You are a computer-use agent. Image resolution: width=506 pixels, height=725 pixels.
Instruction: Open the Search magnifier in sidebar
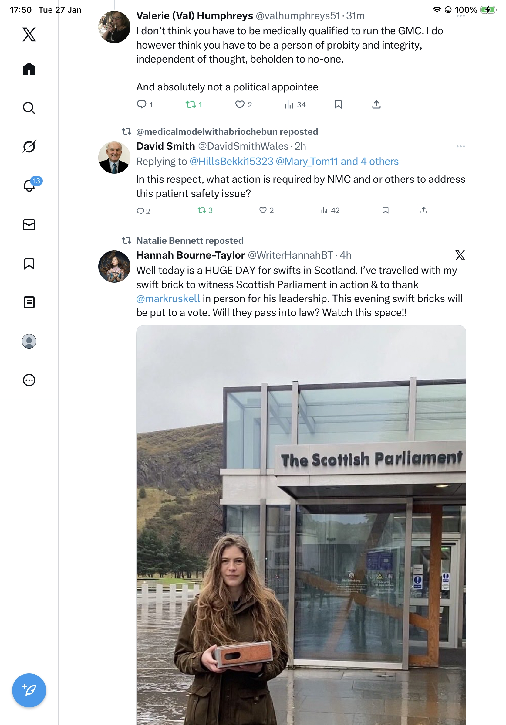click(x=29, y=108)
